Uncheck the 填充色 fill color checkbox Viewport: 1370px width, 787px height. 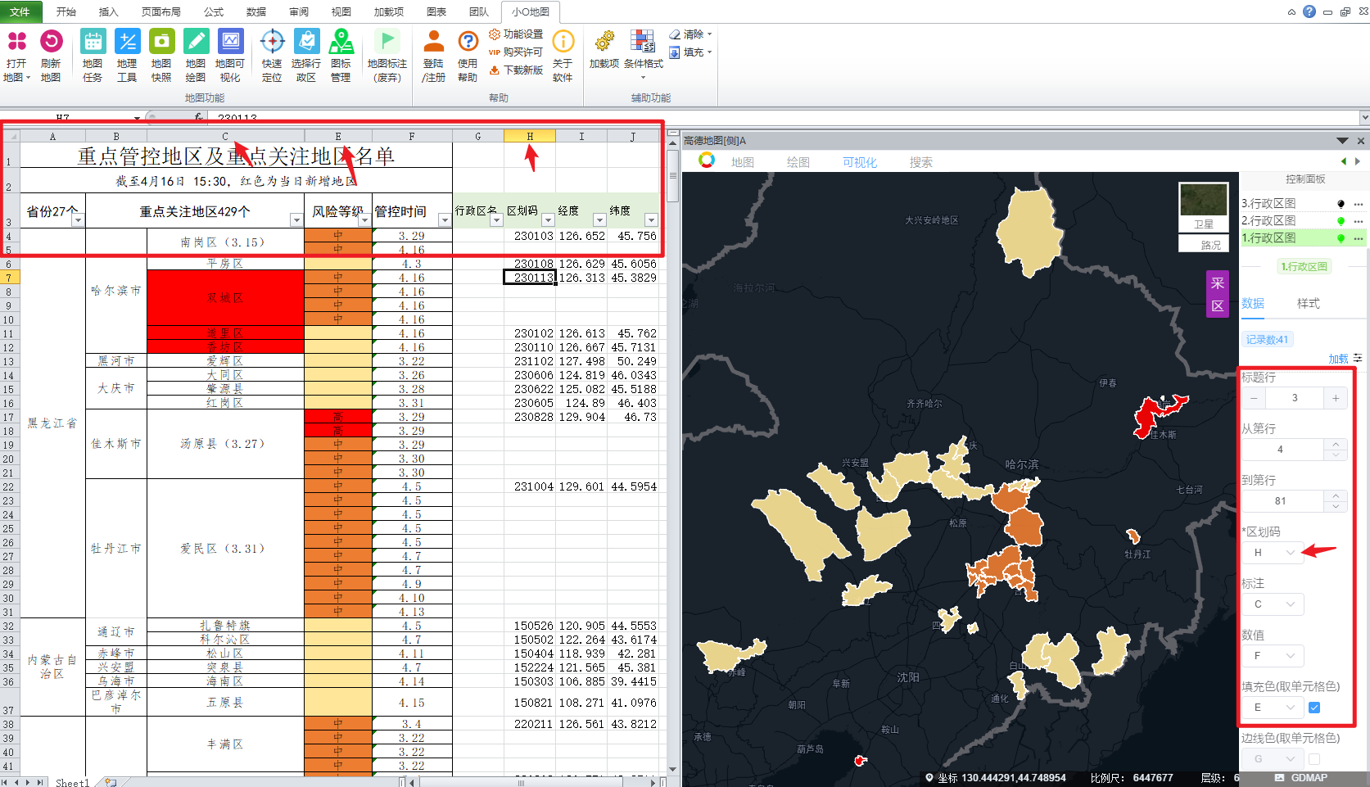(x=1314, y=708)
